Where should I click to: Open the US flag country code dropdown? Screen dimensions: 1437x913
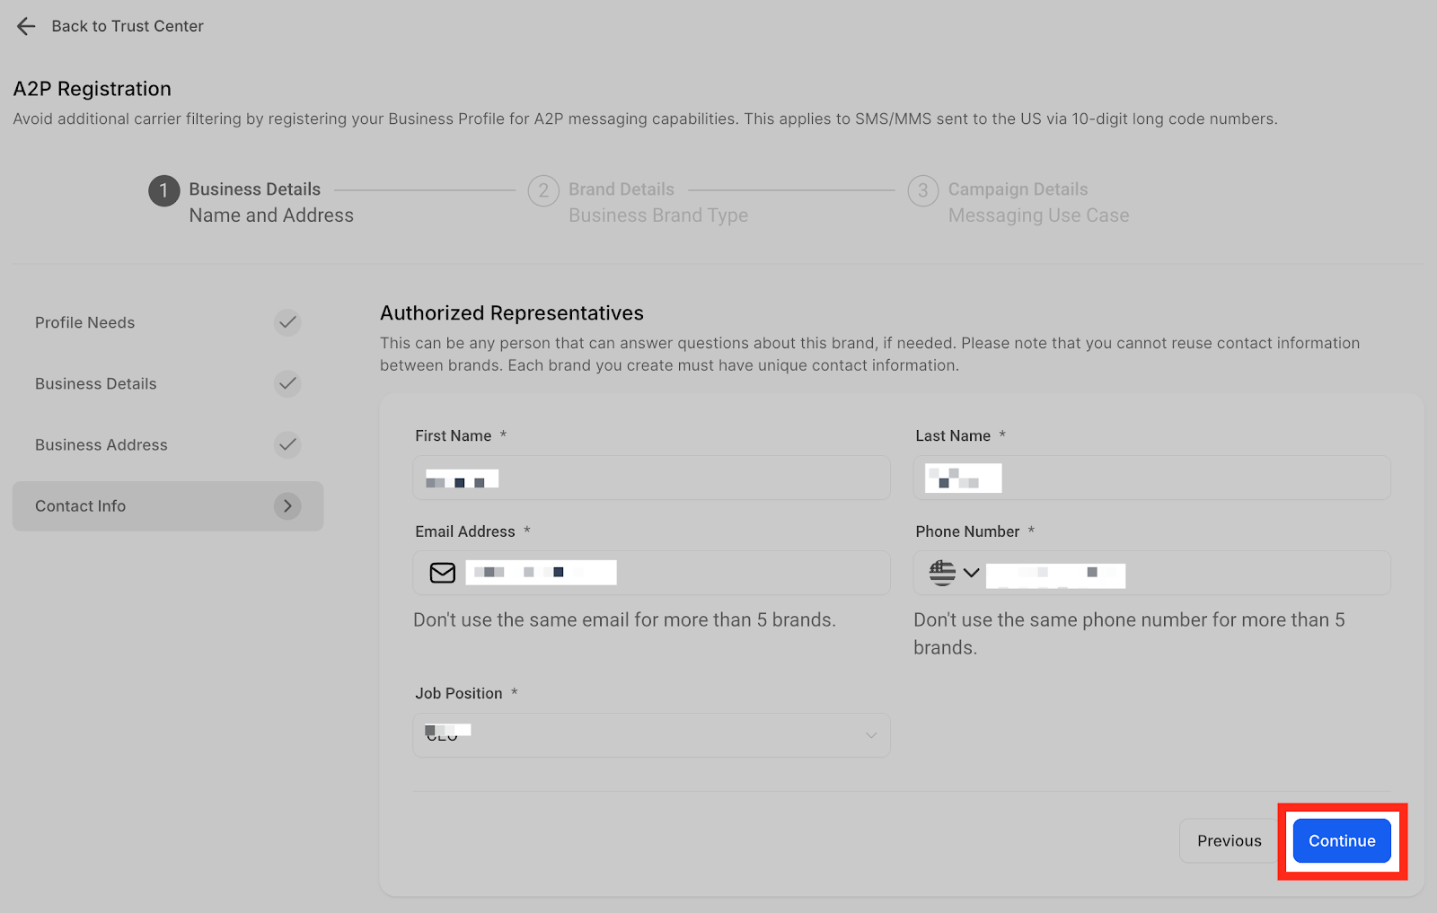click(954, 573)
